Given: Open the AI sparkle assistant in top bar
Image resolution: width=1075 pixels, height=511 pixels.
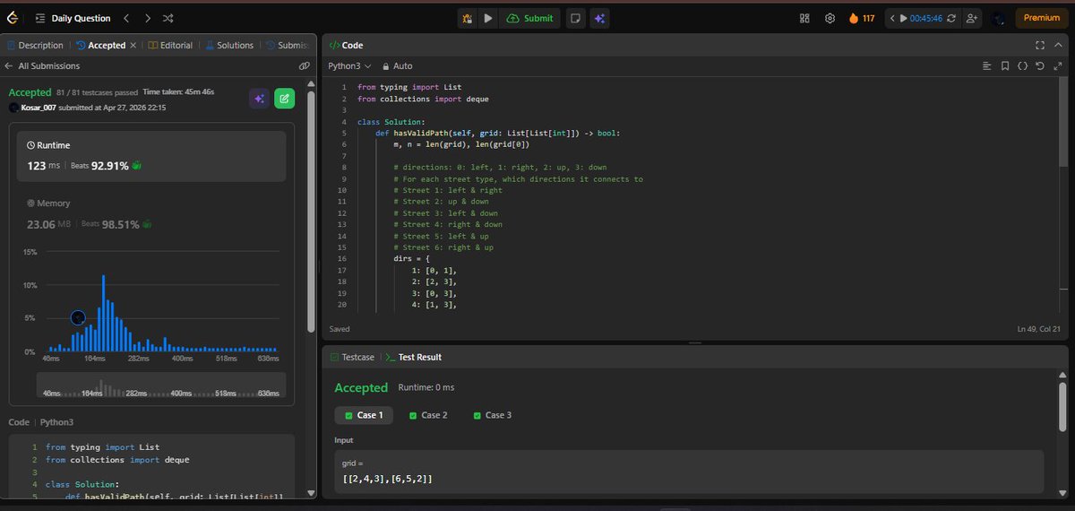Looking at the screenshot, I should (599, 18).
